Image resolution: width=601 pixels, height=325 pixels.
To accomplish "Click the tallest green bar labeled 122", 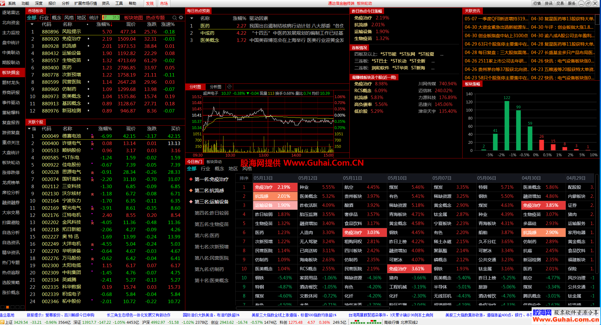I will point(507,125).
